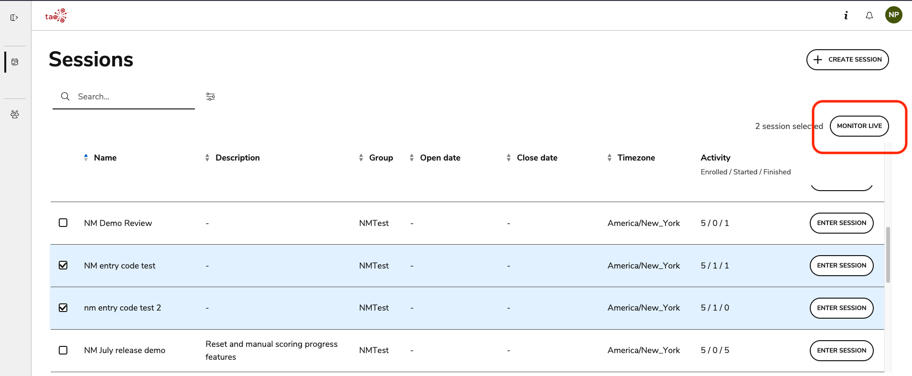Sort sessions by Timezone column
The height and width of the screenshot is (376, 912).
click(635, 158)
